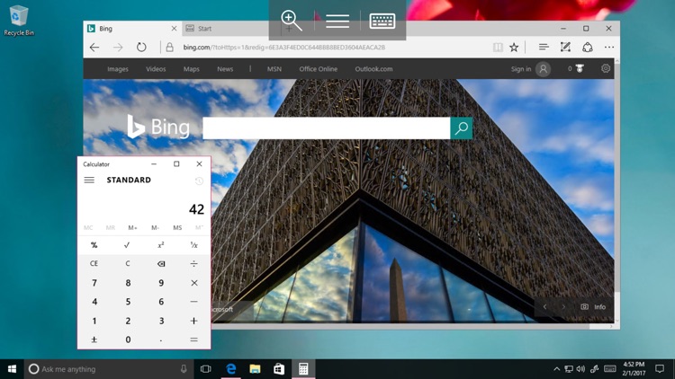
Task: Click the Calculator C clear key
Action: tap(128, 263)
